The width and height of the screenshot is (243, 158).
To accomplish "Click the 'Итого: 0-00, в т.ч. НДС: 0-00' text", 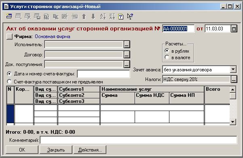I will pos(40,132).
